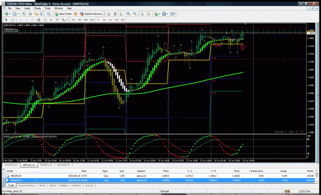Viewport: 321px width, 195px height.
Task: Toggle the D1 timeframe button
Action: coord(110,20)
